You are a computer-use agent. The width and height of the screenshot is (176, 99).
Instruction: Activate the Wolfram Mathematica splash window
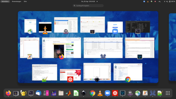coord(70,75)
